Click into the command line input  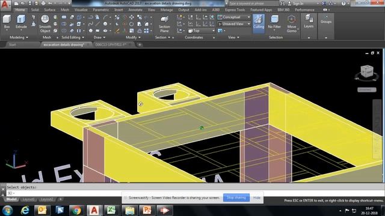coord(194,193)
